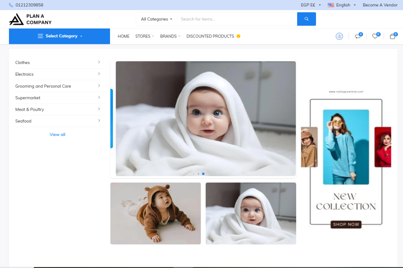Open the EGP currency dropdown

pos(311,5)
